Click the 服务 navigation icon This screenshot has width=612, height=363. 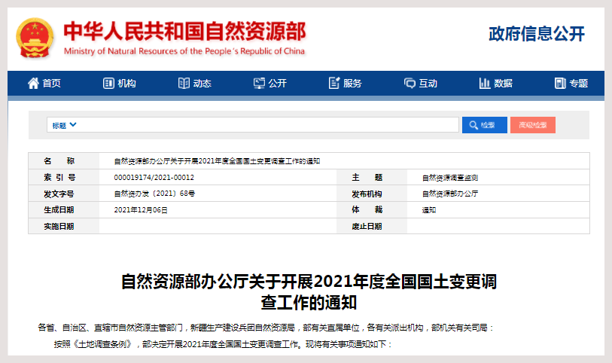[x=334, y=84]
